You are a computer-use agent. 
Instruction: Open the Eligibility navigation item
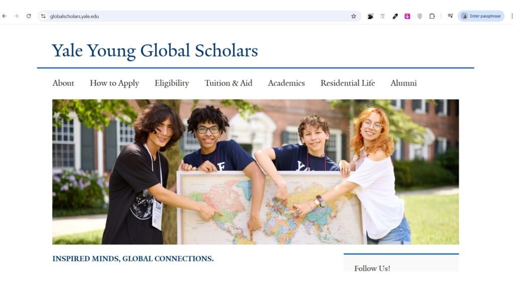point(172,83)
